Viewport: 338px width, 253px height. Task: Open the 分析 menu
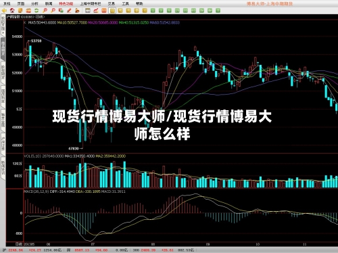tap(34, 3)
